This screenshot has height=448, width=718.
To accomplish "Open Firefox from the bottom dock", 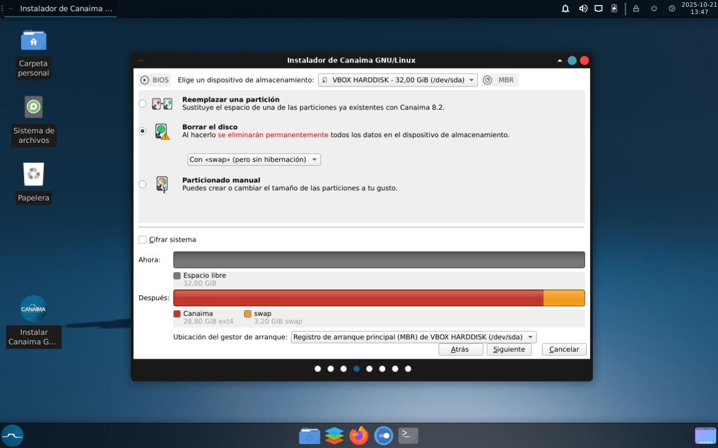I will [x=359, y=435].
